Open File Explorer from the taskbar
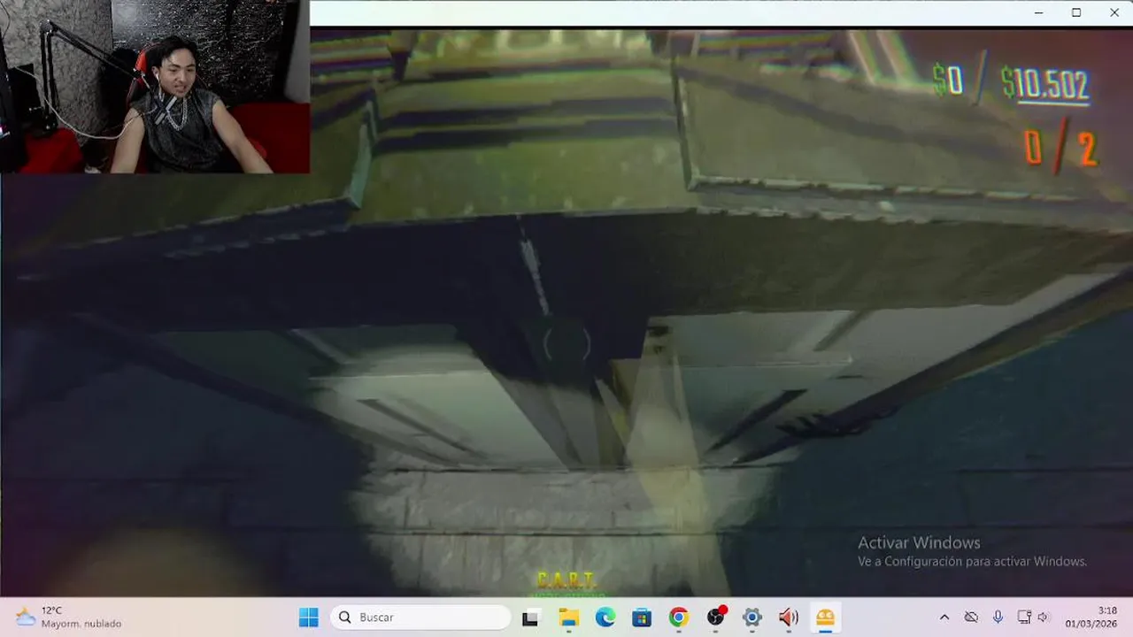The image size is (1133, 637). 568,618
